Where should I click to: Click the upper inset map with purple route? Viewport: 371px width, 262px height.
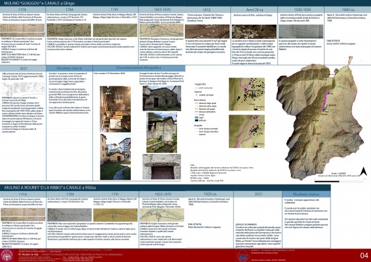click(x=247, y=94)
